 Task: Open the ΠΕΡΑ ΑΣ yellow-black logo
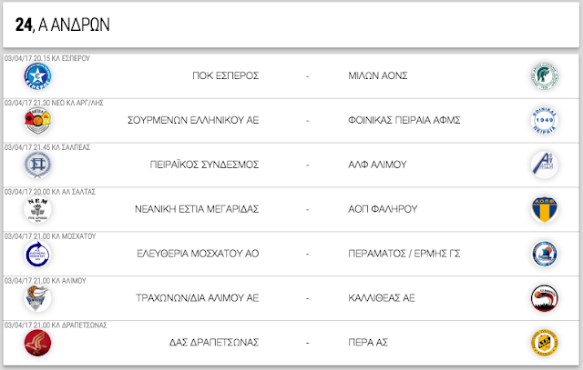(x=545, y=343)
